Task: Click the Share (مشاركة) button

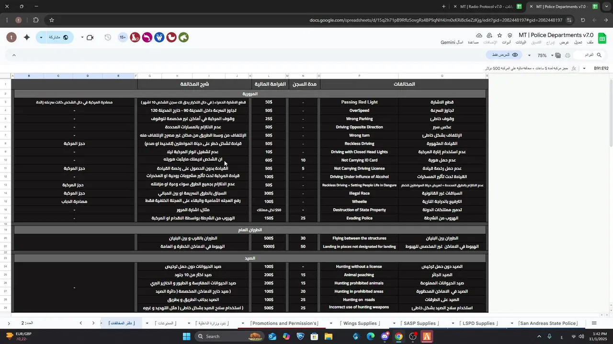Action: (59, 37)
